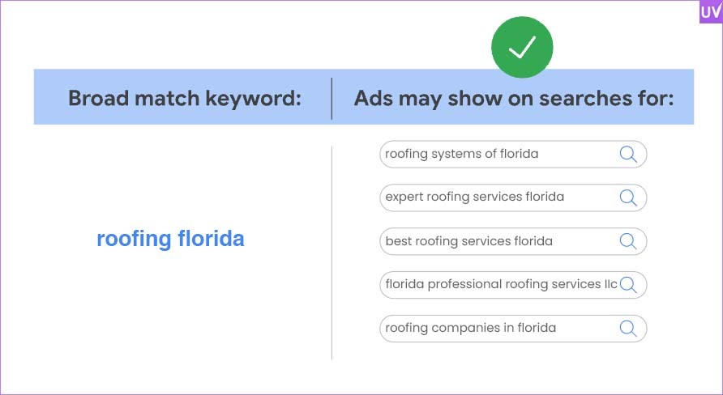Click the word 'florida' in blue keyword
Image resolution: width=723 pixels, height=395 pixels.
[212, 239]
